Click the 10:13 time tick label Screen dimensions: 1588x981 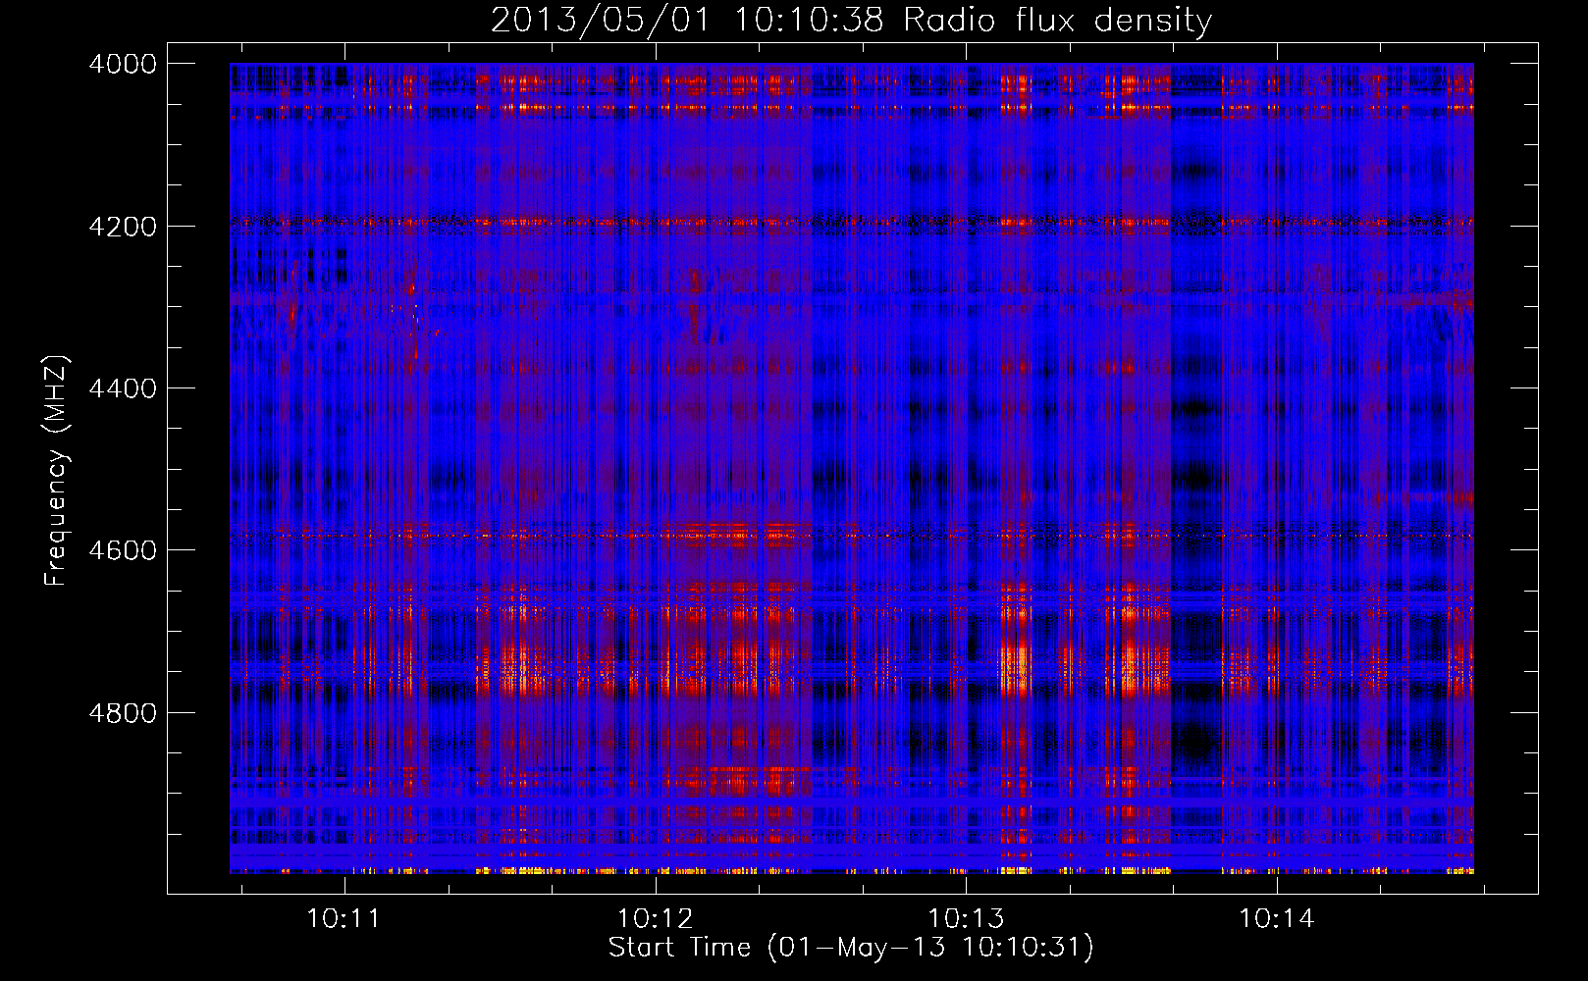click(x=966, y=918)
